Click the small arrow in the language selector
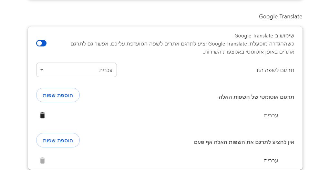This screenshot has height=170, width=319. pyautogui.click(x=42, y=70)
